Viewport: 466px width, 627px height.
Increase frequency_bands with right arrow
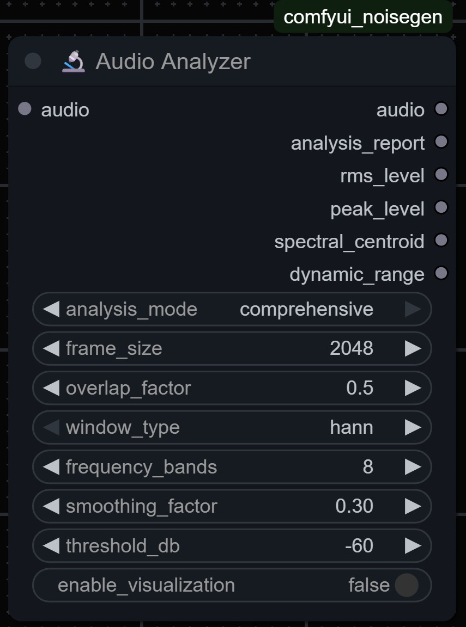(x=413, y=467)
